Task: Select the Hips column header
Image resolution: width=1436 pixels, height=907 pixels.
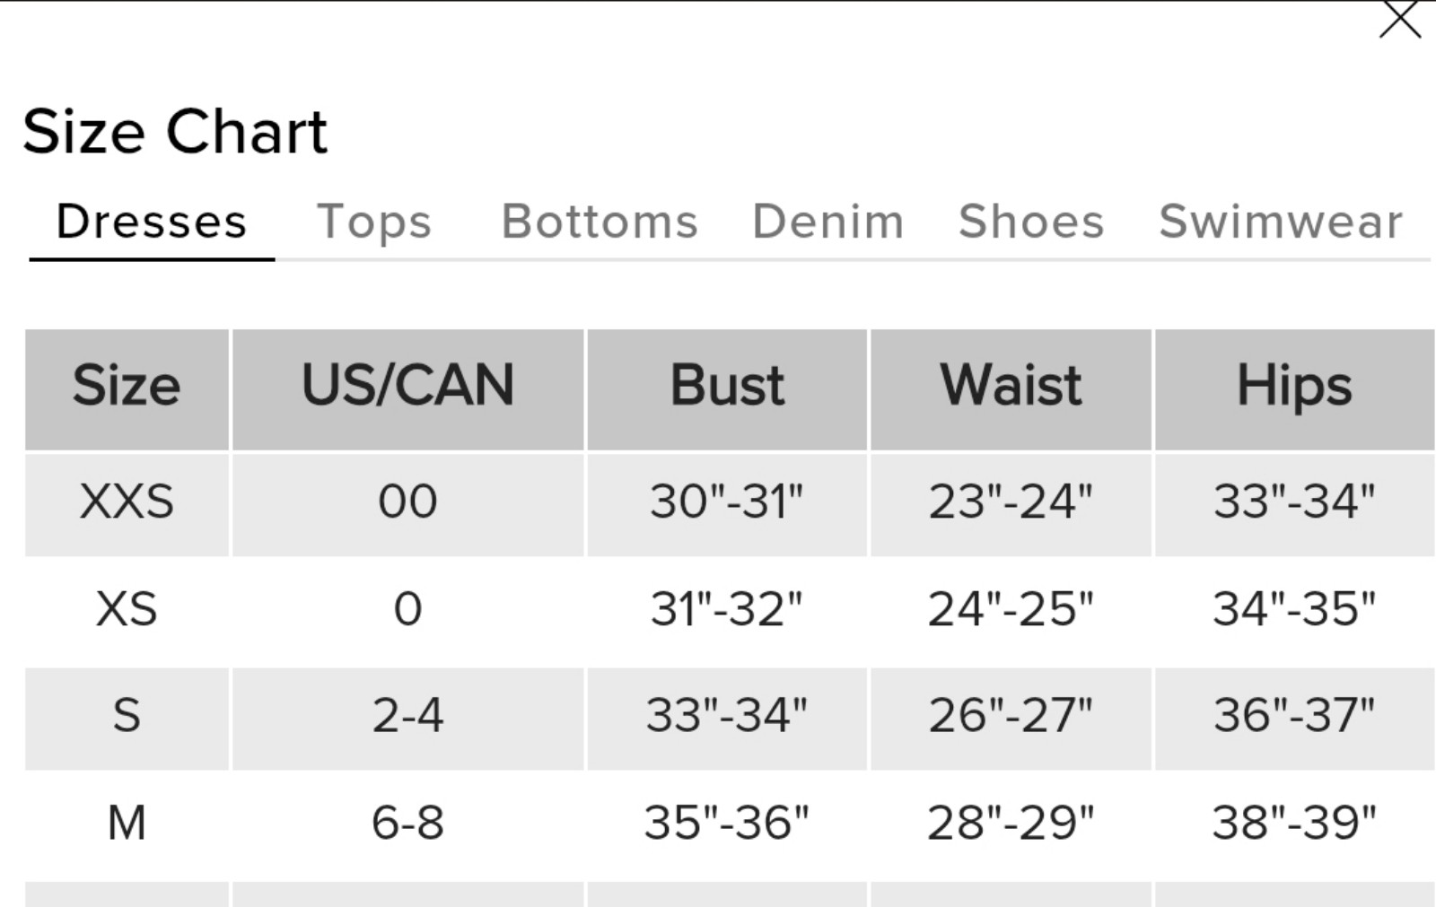Action: pyautogui.click(x=1294, y=389)
